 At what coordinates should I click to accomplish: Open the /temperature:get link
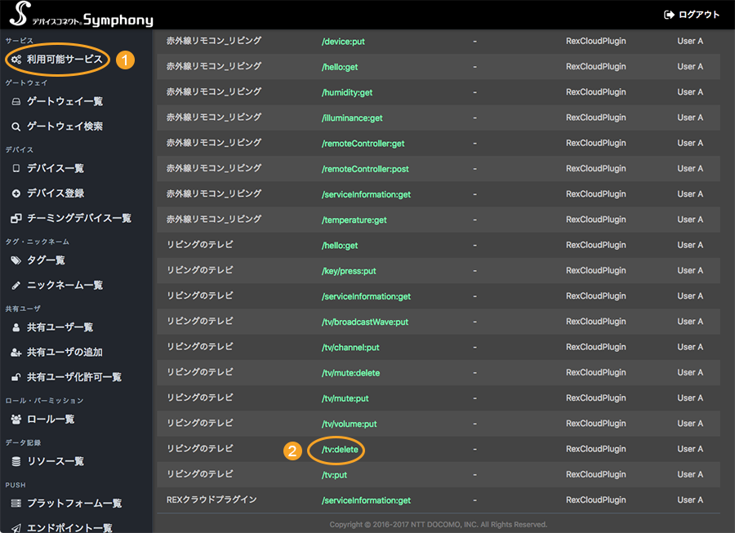point(354,220)
